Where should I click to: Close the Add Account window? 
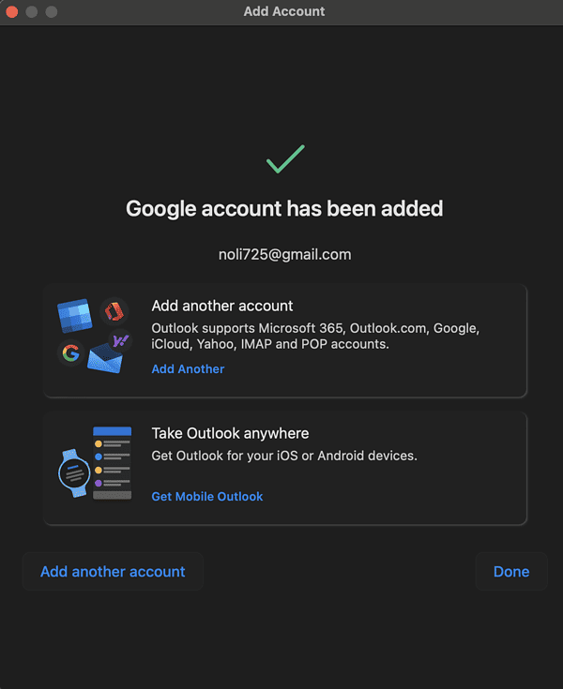pos(13,11)
